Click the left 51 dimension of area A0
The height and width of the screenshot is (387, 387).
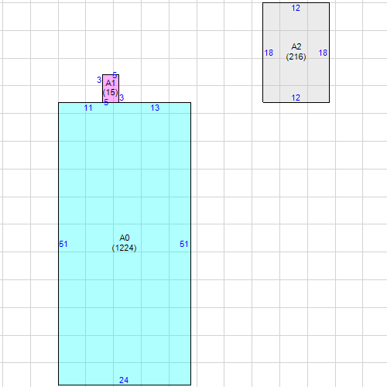[x=63, y=244]
